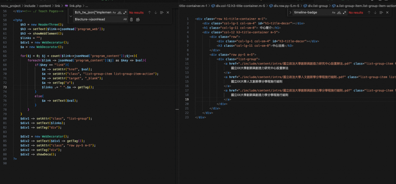Go to previous match in right find widget
Image resolution: width=396 pixels, height=184 pixels.
(369, 12)
